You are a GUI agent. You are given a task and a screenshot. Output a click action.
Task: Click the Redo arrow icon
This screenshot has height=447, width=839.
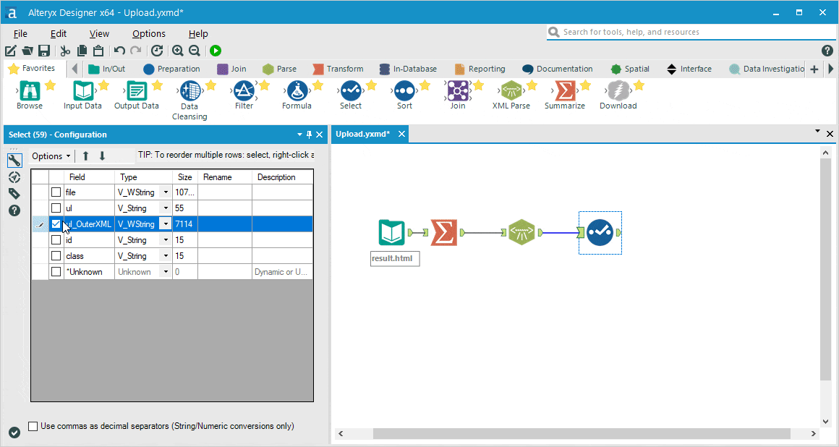click(136, 51)
